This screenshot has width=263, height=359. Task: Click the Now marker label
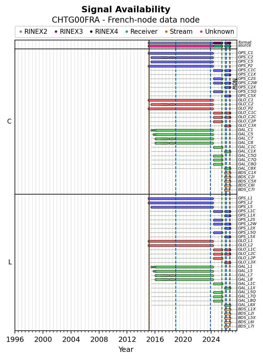(x=234, y=84)
